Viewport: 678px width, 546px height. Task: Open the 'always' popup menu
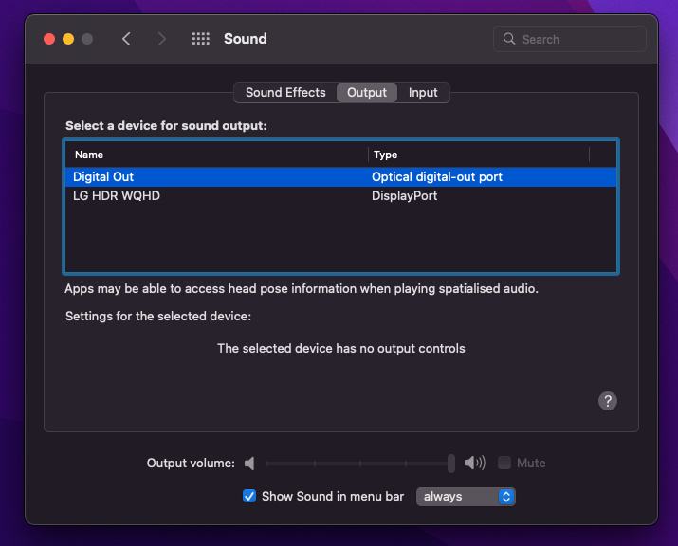(x=466, y=496)
